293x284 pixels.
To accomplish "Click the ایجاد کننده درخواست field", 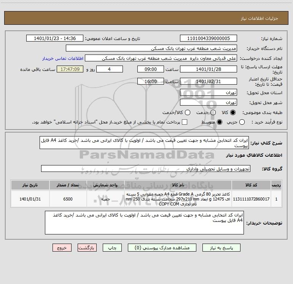I will click(x=161, y=58).
